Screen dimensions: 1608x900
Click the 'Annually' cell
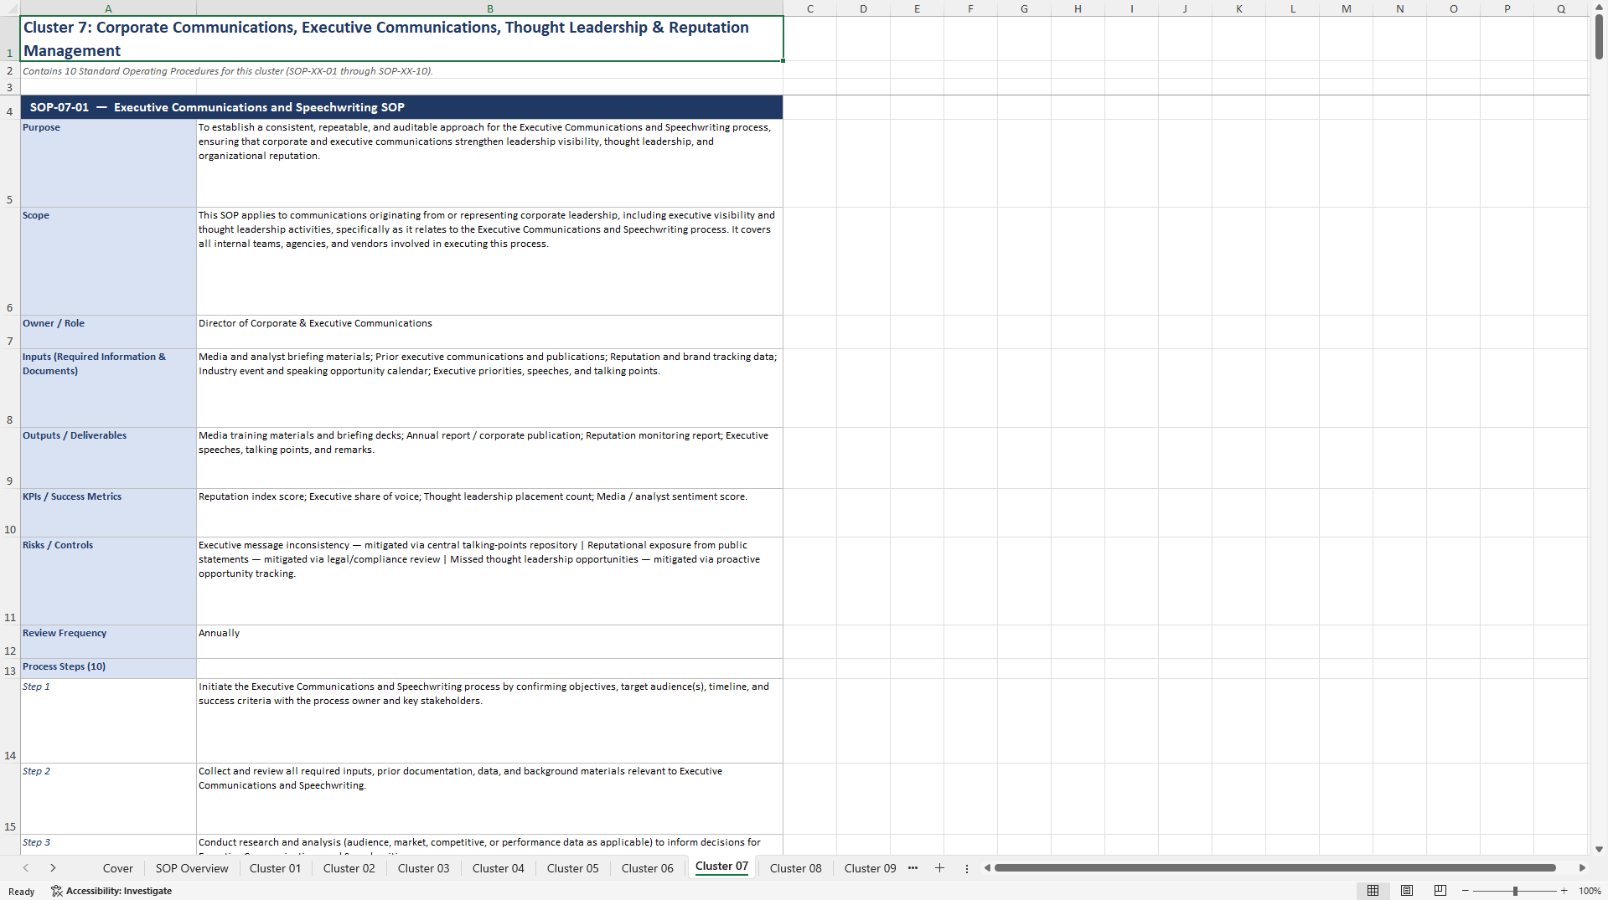(x=489, y=641)
